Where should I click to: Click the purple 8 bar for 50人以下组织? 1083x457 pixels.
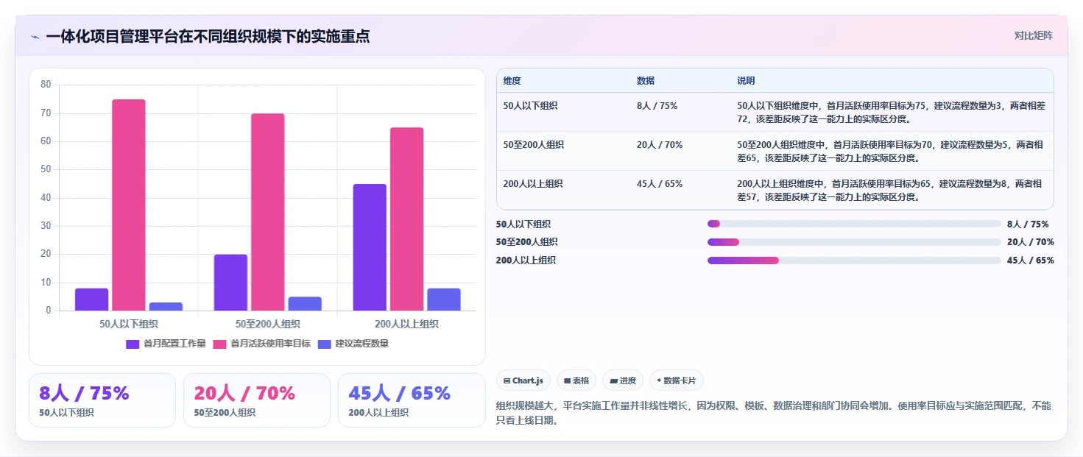click(91, 300)
